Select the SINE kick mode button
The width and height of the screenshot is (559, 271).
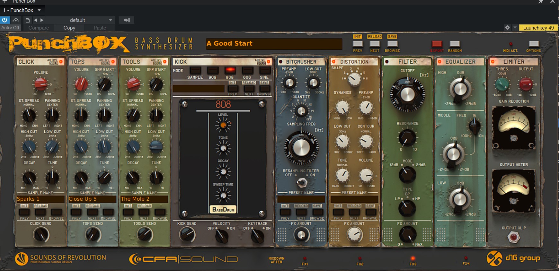(264, 70)
